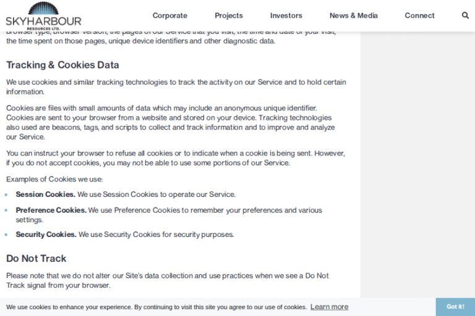Open the Connect menu
The height and width of the screenshot is (316, 475).
coord(419,15)
